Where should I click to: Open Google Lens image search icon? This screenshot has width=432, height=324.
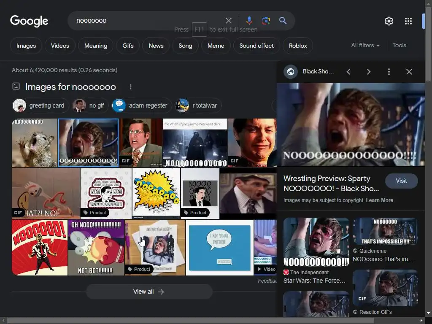pos(266,21)
